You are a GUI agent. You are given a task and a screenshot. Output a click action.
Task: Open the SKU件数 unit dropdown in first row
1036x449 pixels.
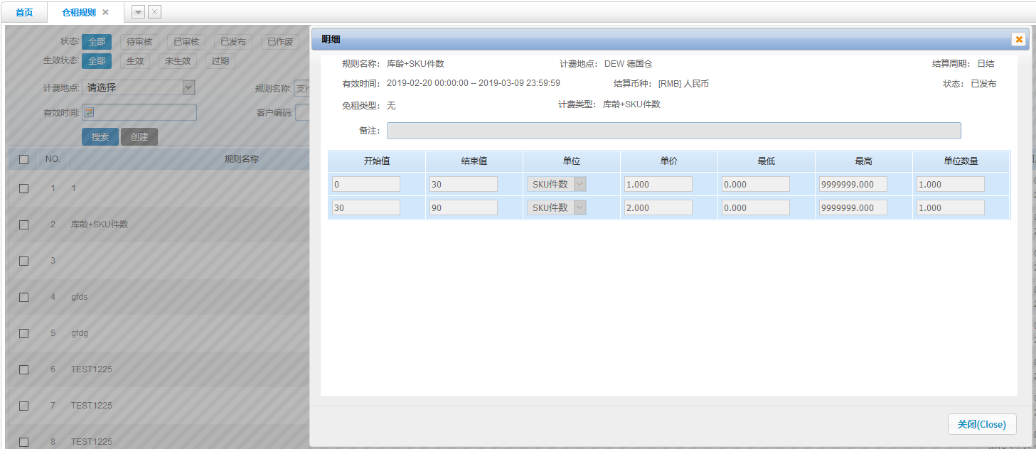579,184
